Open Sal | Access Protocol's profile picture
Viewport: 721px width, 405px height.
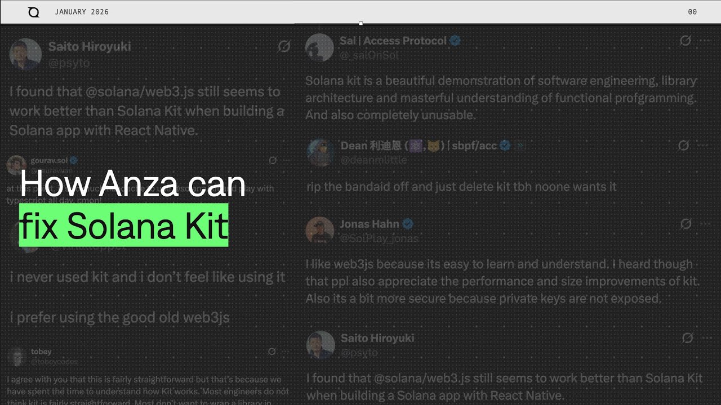(319, 48)
